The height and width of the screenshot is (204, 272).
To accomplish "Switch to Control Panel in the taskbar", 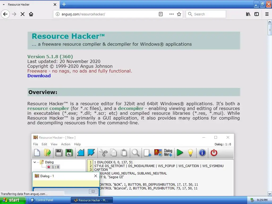I will click(x=49, y=200).
